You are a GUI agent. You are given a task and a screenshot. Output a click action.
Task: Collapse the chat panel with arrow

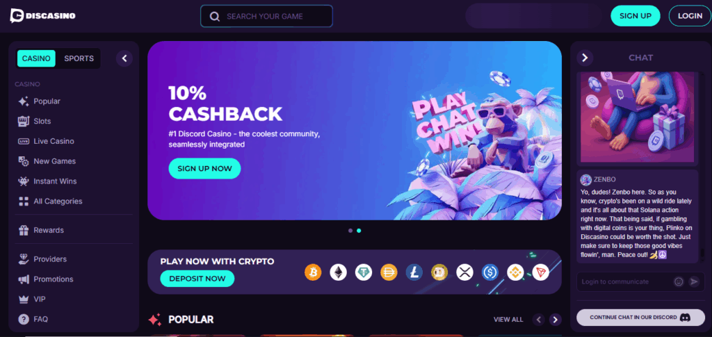pos(585,58)
